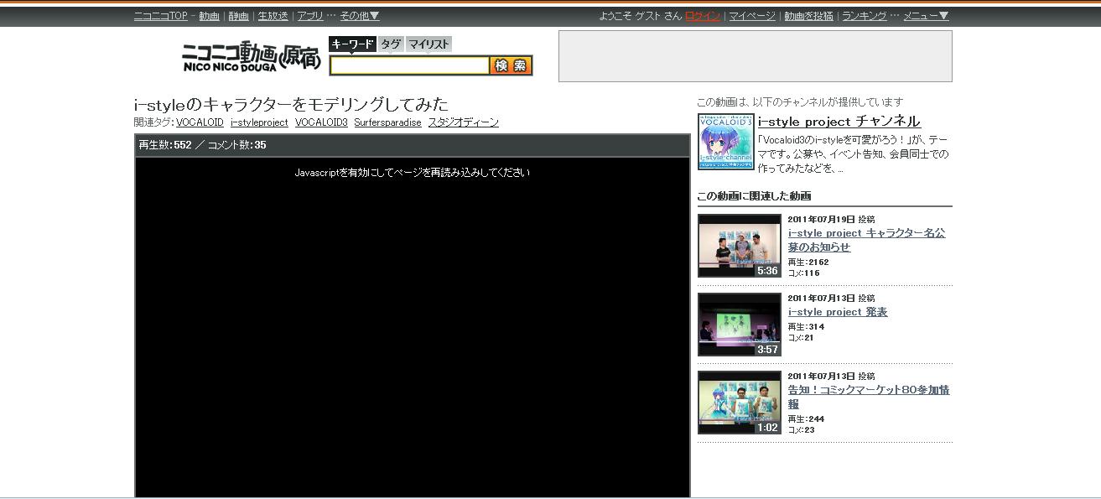This screenshot has height=499, width=1101.
Task: Select the マイリスト search tab
Action: pyautogui.click(x=429, y=44)
